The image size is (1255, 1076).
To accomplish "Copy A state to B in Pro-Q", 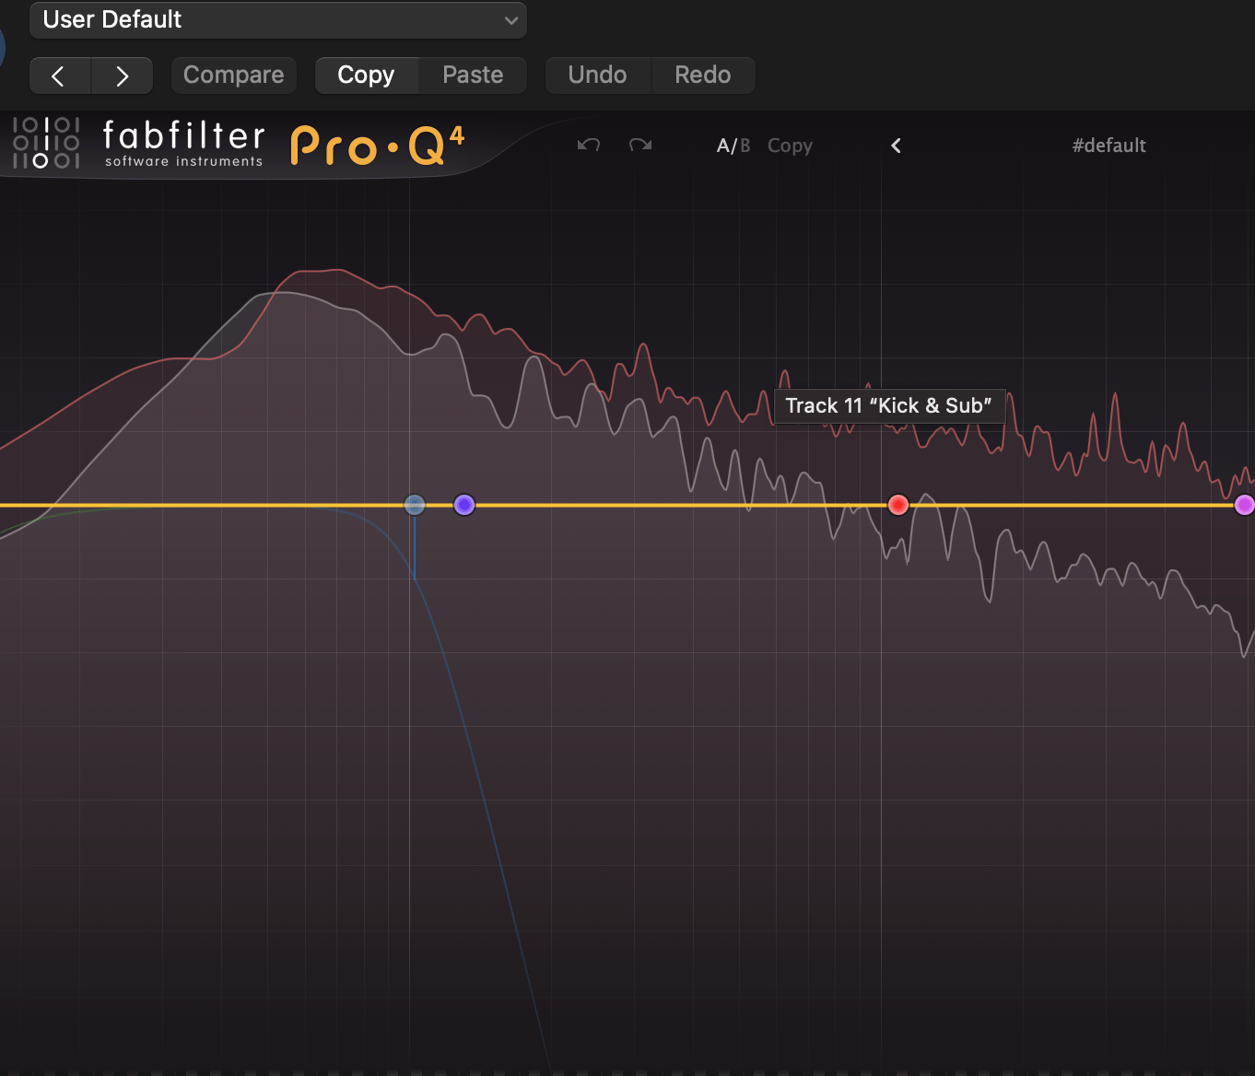I will click(x=790, y=146).
